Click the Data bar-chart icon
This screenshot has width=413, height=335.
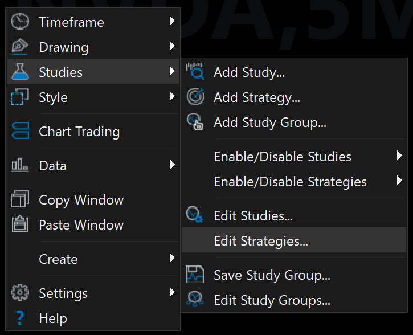[20, 165]
